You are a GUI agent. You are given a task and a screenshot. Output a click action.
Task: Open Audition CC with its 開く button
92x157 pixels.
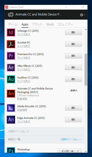click(73, 79)
